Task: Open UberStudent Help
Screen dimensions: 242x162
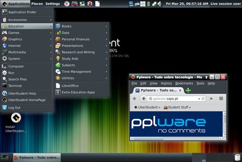Action: point(27,93)
